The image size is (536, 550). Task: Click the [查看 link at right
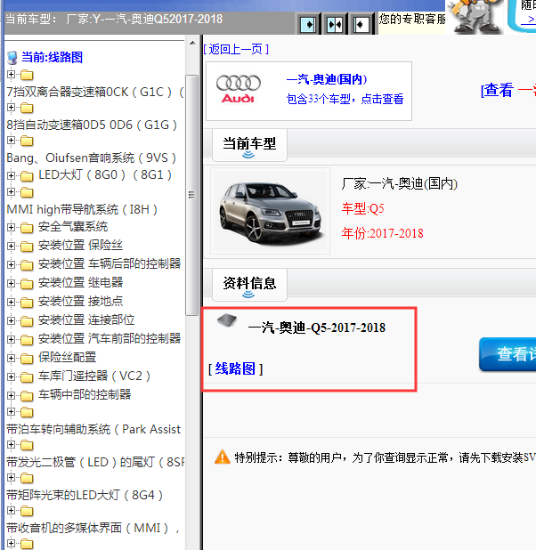tap(497, 91)
